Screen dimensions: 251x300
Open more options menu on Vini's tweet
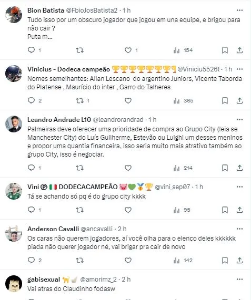click(239, 187)
